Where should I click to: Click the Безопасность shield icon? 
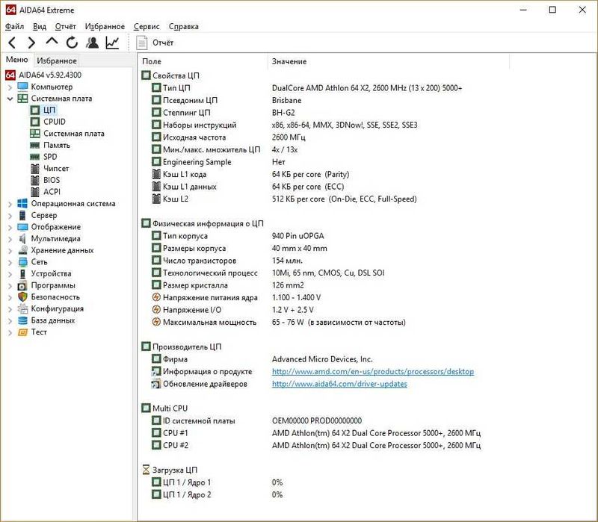tap(22, 296)
